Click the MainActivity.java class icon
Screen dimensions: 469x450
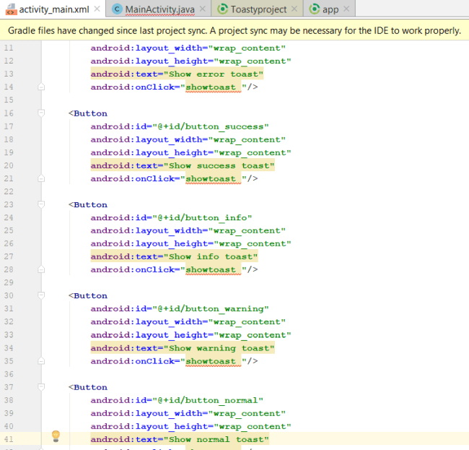point(117,9)
